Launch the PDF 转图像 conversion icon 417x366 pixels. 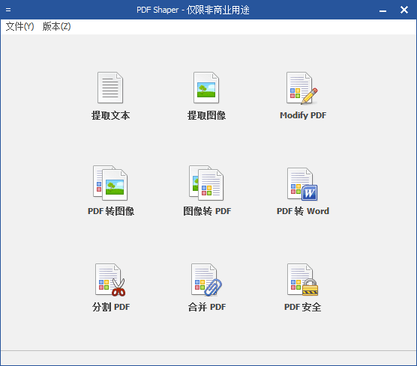pyautogui.click(x=110, y=183)
